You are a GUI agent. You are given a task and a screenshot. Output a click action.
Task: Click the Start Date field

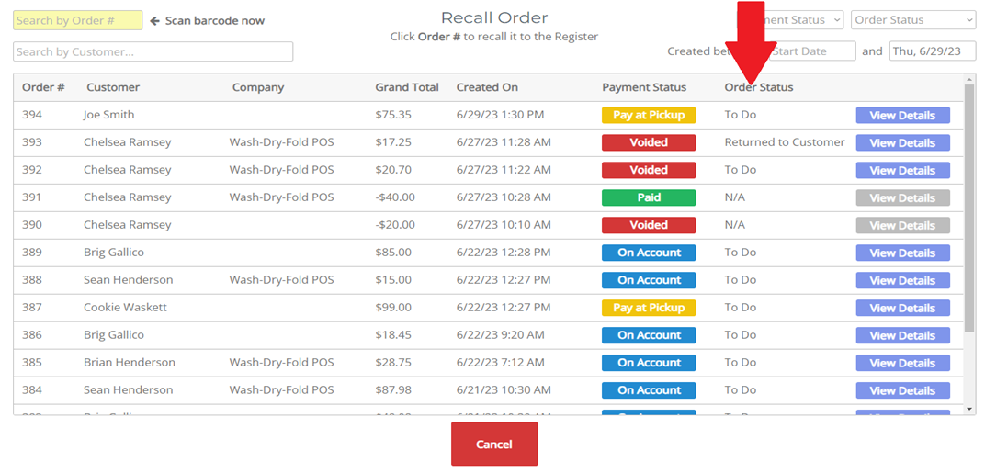coord(810,51)
